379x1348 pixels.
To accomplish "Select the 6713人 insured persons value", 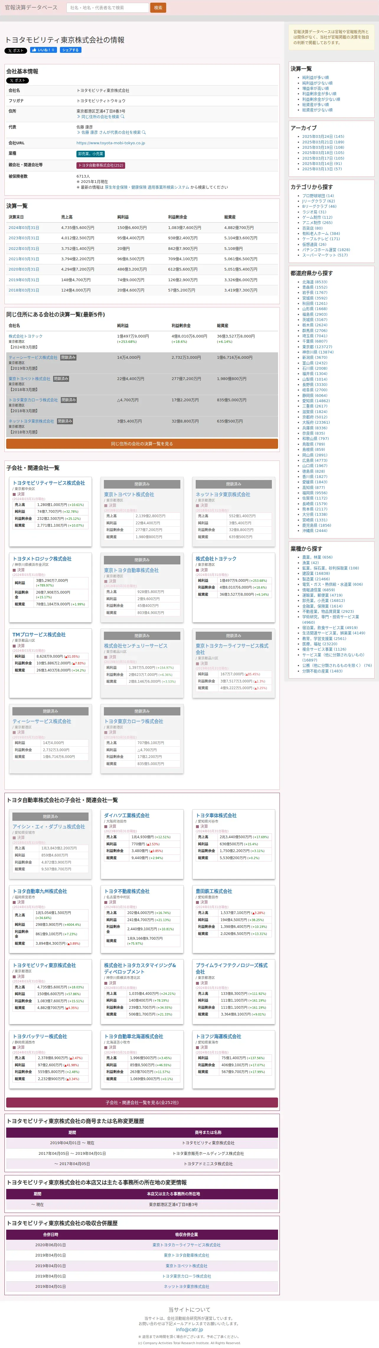I will [x=83, y=176].
